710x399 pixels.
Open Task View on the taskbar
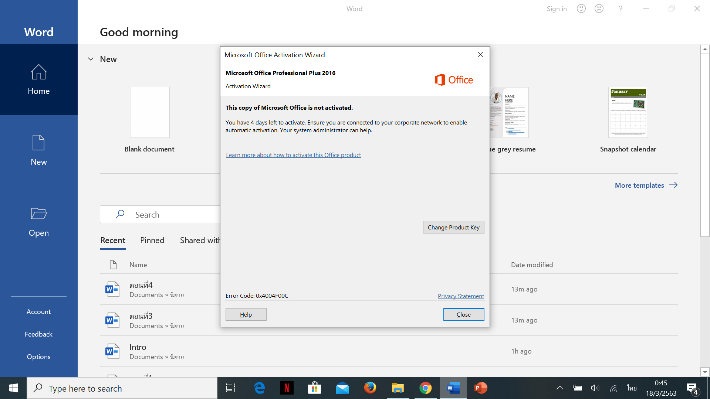(x=231, y=388)
